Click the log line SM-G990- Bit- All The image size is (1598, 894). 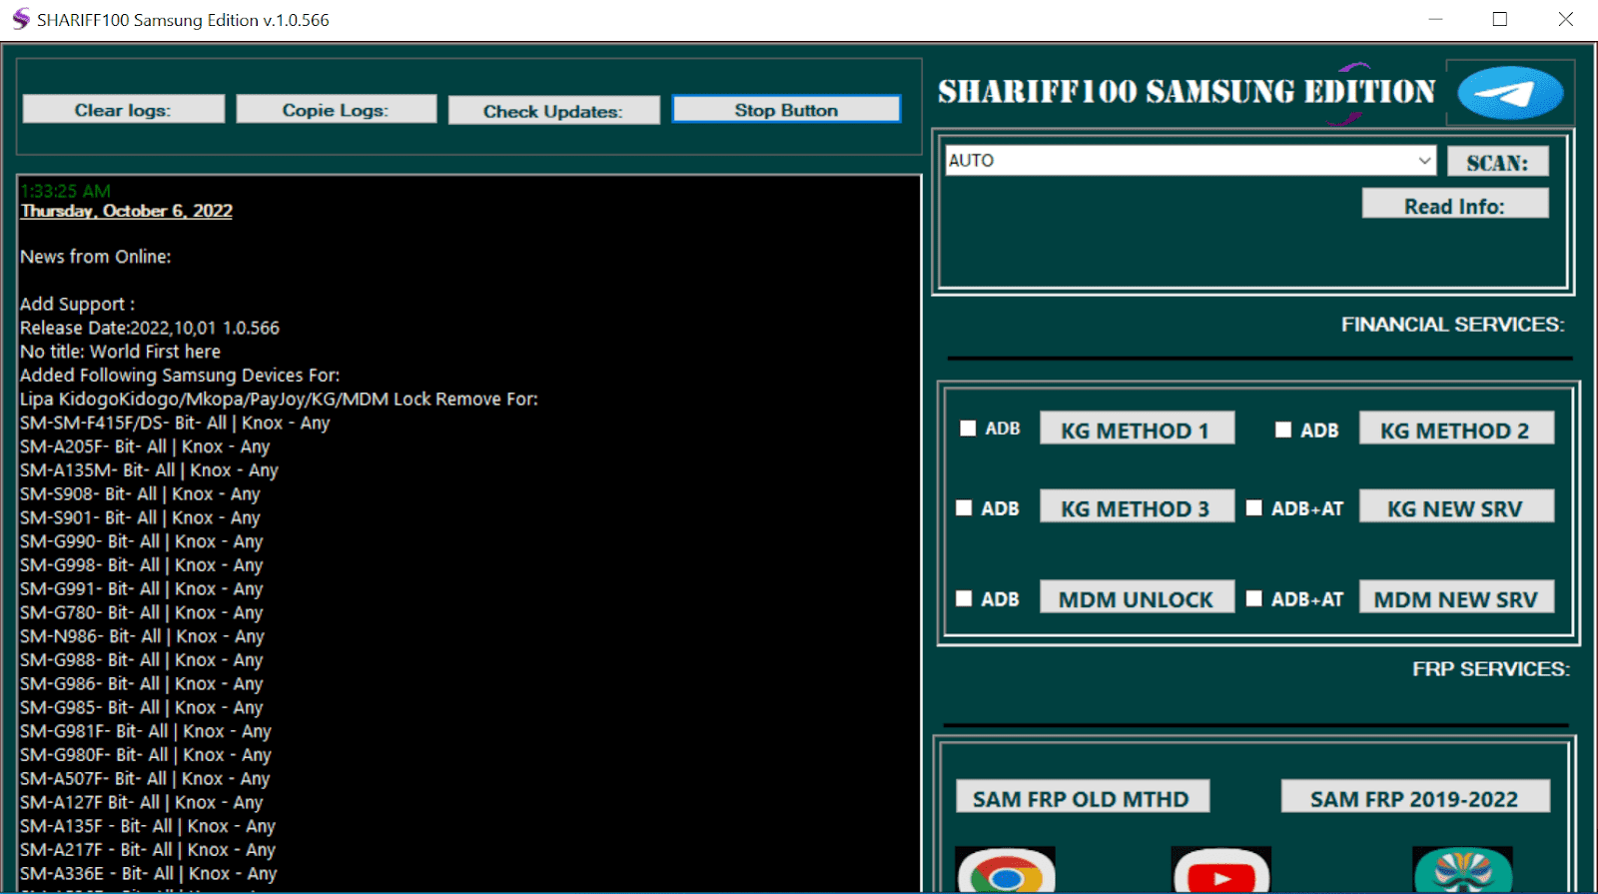click(142, 541)
